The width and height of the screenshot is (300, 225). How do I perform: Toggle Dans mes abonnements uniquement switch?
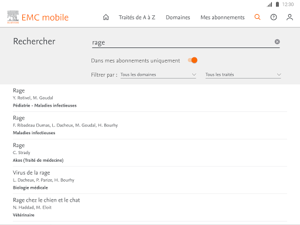pyautogui.click(x=193, y=60)
